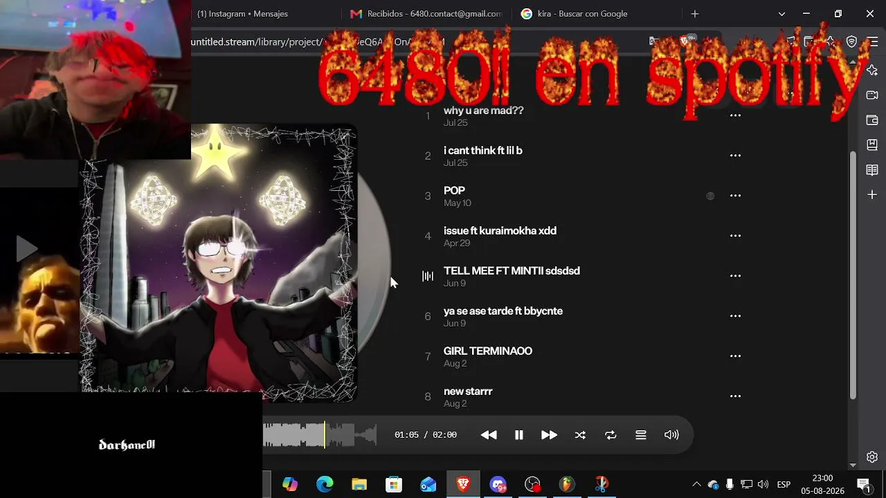Open Brave Talk video icon in sidebar
The width and height of the screenshot is (886, 498).
click(x=872, y=95)
